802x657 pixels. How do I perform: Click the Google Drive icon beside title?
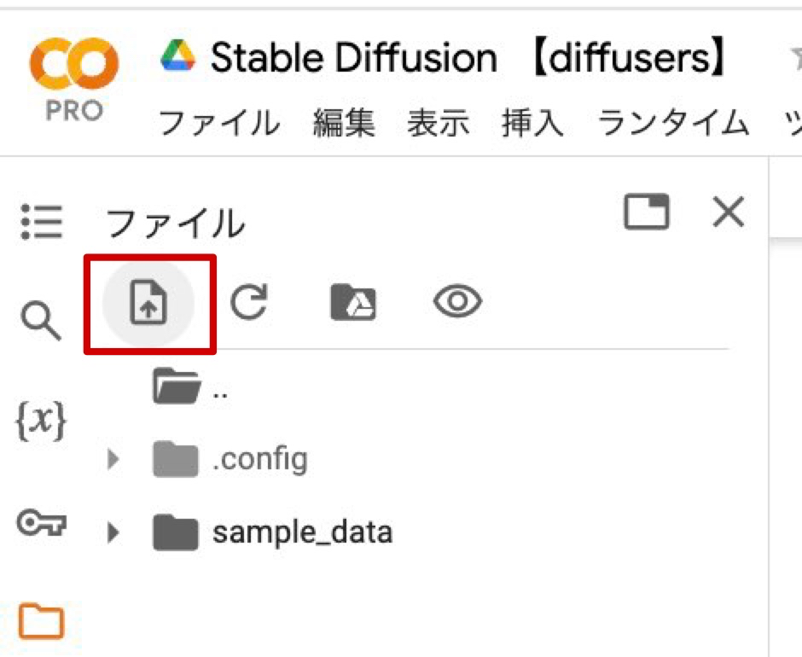coord(178,56)
